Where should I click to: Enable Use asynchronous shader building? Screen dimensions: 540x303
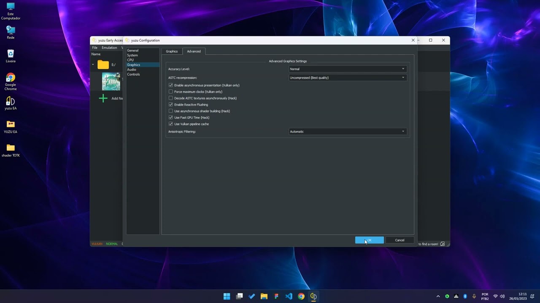[x=171, y=111]
